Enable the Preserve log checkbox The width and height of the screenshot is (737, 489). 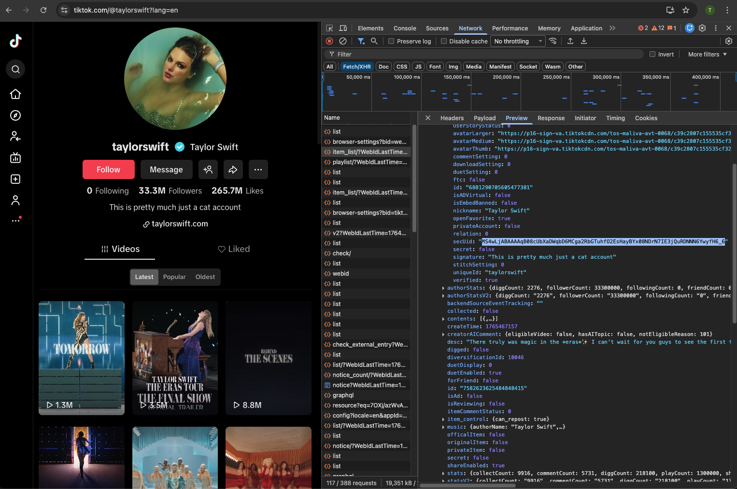[392, 42]
